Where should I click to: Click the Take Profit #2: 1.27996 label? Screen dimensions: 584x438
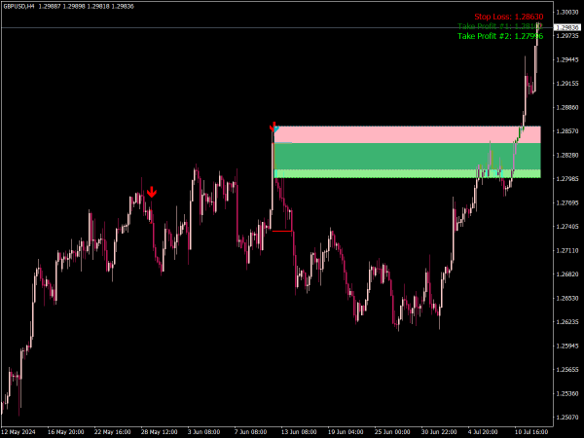500,36
